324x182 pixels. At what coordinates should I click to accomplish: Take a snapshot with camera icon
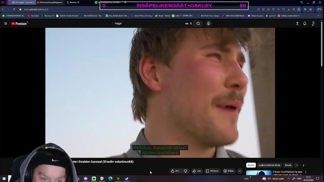click(269, 9)
